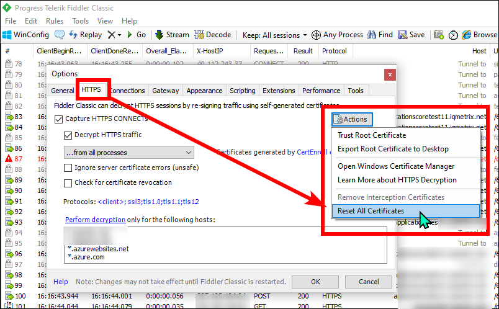Open the Keep: All sessions dropdown

pos(274,35)
